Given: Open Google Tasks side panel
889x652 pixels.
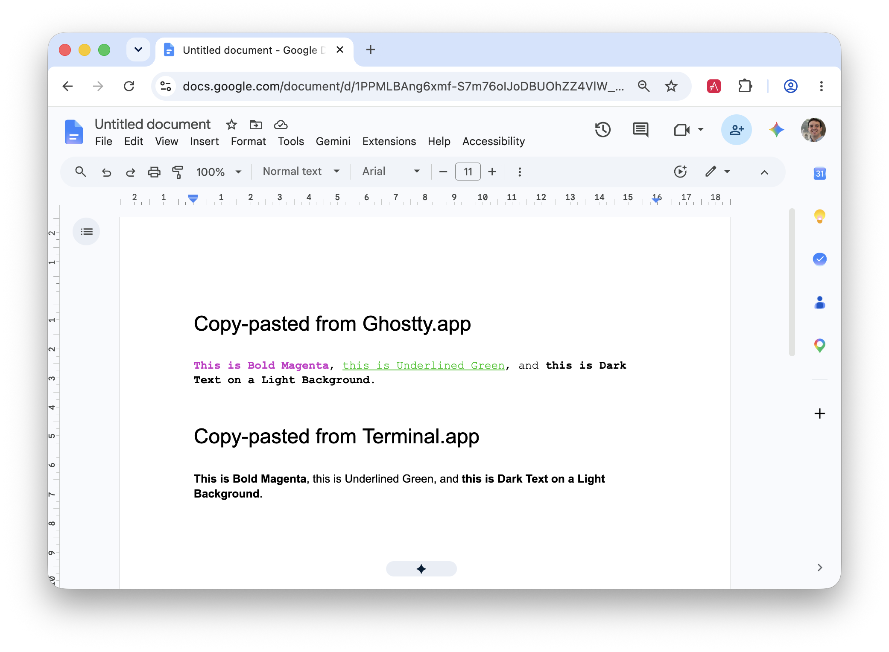Looking at the screenshot, I should (x=819, y=259).
